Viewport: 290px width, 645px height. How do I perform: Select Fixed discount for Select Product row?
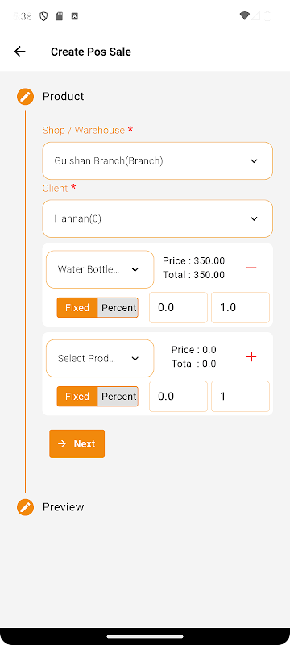(77, 397)
